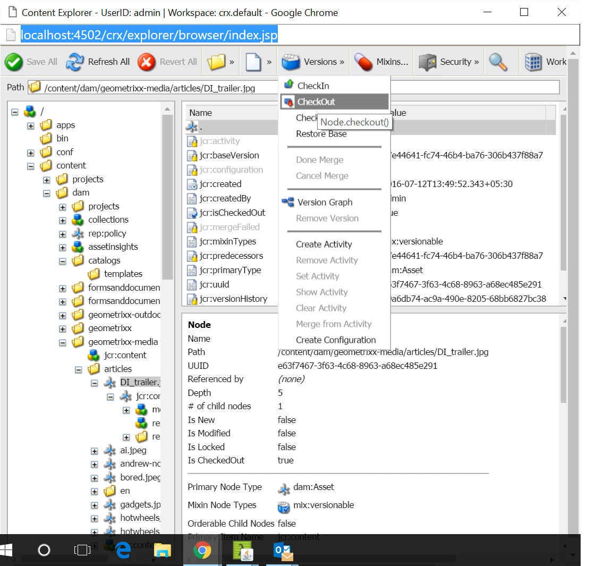Collapse the root tree node
This screenshot has width=612, height=566.
click(14, 113)
